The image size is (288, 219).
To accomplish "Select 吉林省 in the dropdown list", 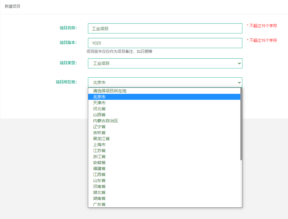I will coord(164,133).
